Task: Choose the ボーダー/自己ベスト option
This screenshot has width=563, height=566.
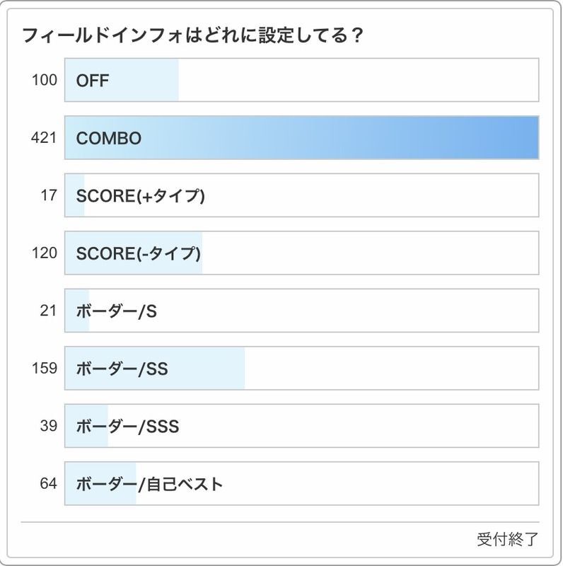Action: coord(149,484)
